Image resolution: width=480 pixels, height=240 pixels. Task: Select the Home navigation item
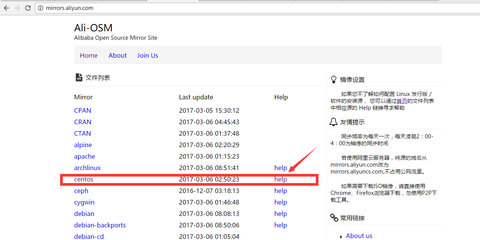click(x=88, y=55)
